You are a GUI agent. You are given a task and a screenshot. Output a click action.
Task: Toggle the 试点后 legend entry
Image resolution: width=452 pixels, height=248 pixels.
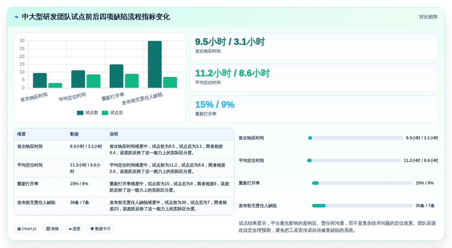click(x=112, y=113)
